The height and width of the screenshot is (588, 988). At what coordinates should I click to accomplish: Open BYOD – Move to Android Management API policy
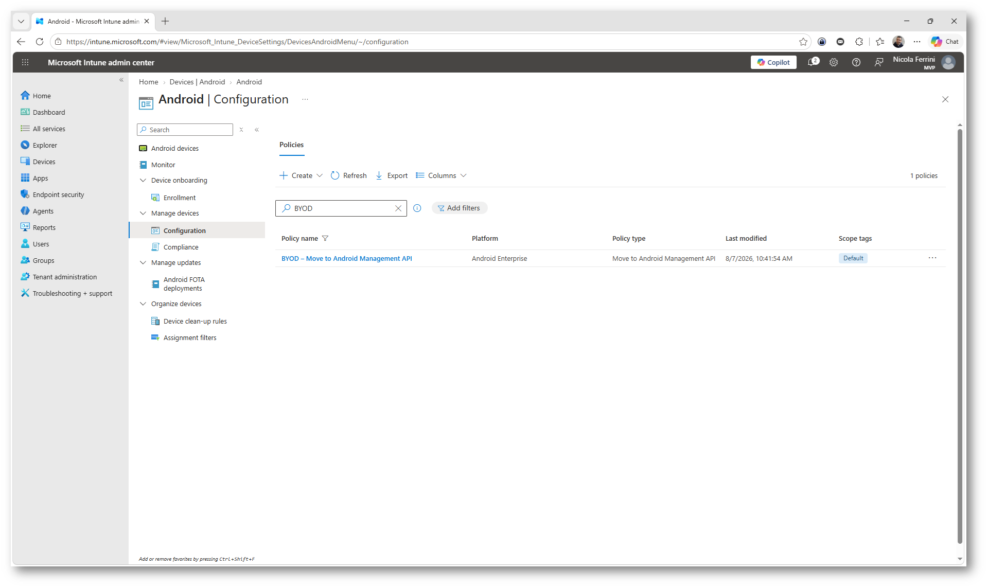click(347, 259)
